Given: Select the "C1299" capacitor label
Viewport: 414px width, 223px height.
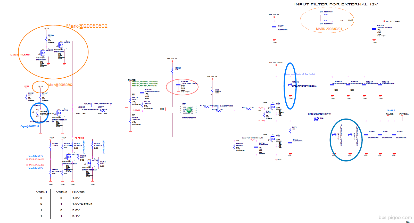Looking at the screenshot, I should [88, 104].
